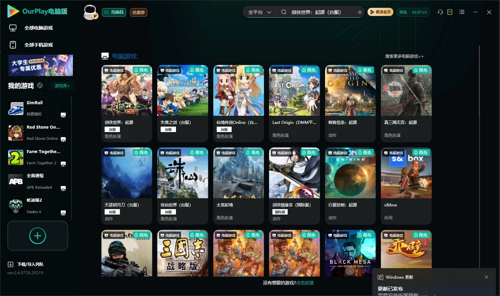Image resolution: width=500 pixels, height=296 pixels.
Task: Click the add game plus button
Action: click(37, 235)
